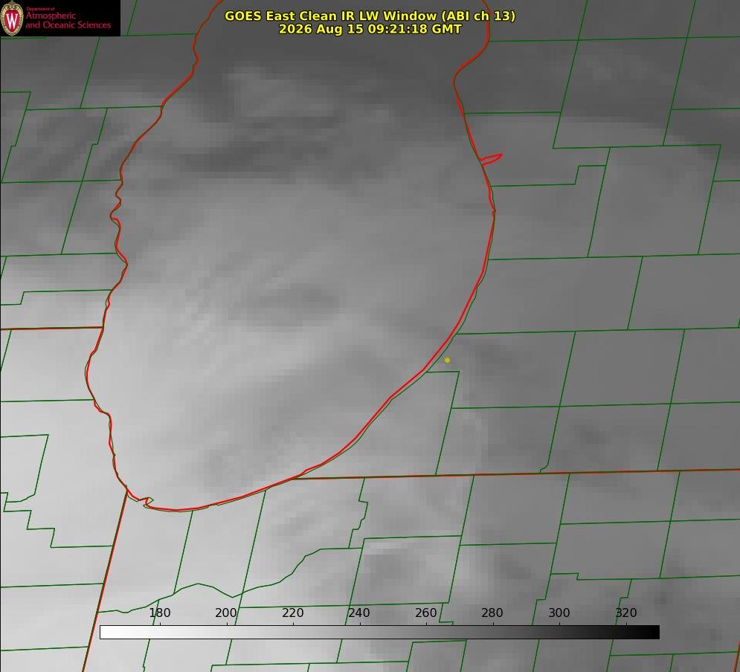Click the white end of the colorbar
Screen dimensions: 740x672
tap(106, 633)
